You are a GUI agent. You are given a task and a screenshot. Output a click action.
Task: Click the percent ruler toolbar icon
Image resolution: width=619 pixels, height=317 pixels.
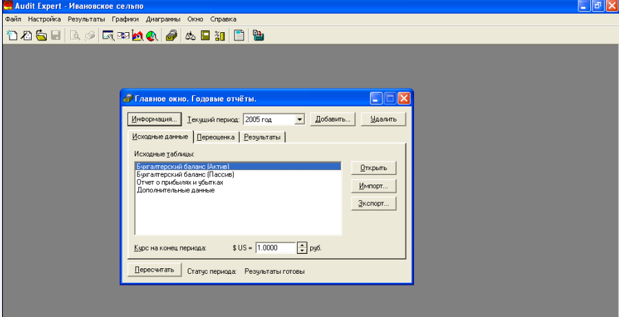[x=219, y=36]
